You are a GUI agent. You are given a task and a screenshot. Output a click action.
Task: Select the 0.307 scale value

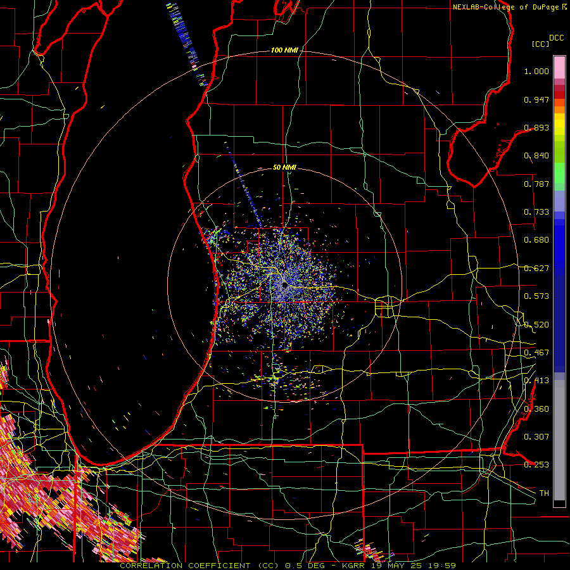tap(536, 437)
